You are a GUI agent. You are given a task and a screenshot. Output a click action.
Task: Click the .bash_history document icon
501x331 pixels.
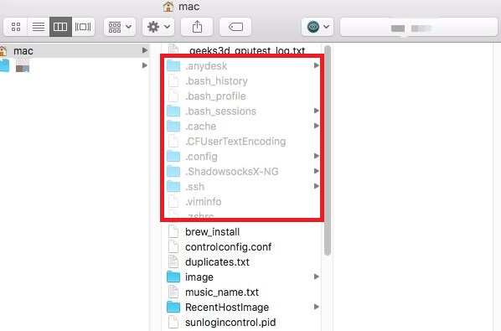click(x=173, y=80)
